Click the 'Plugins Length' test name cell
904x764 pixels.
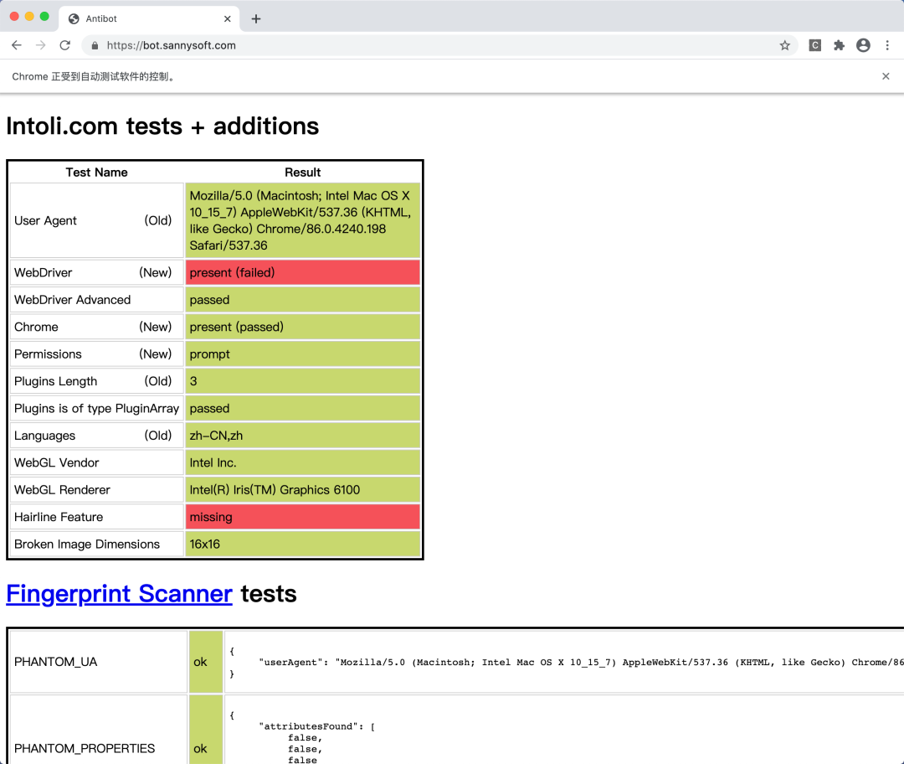[97, 381]
